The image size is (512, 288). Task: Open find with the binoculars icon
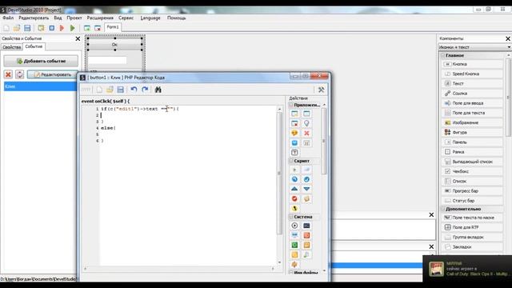tap(158, 90)
